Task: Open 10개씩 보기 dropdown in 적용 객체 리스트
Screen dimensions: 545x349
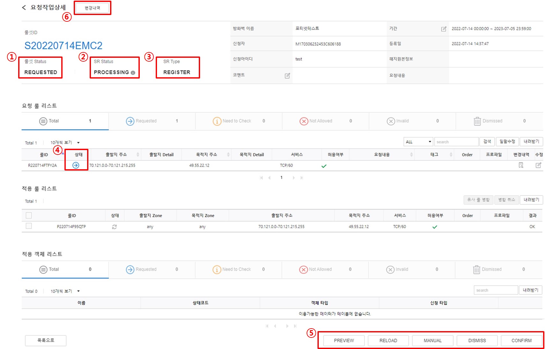Action: pyautogui.click(x=65, y=291)
